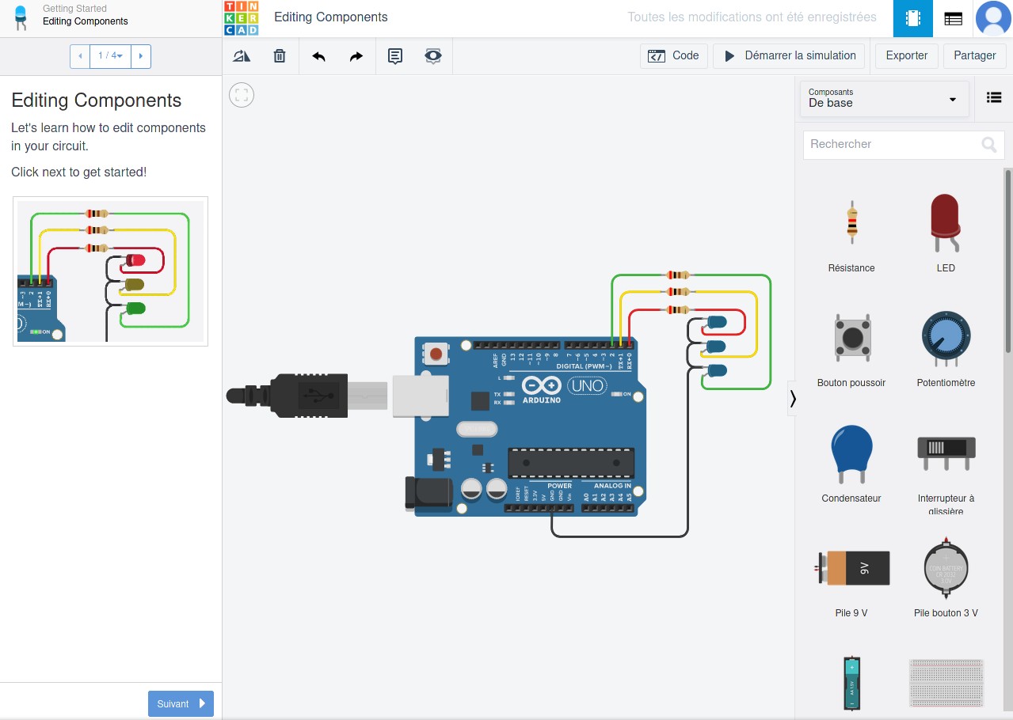Select the Condensateur component

pos(851,464)
